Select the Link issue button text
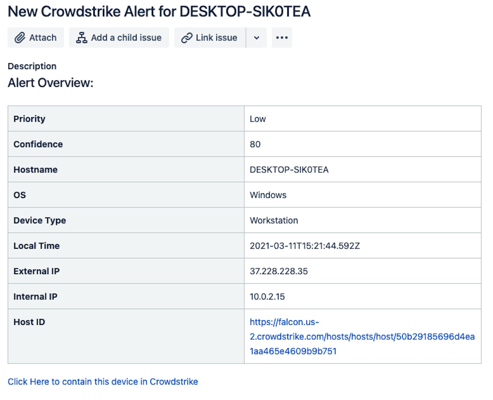 pyautogui.click(x=216, y=38)
